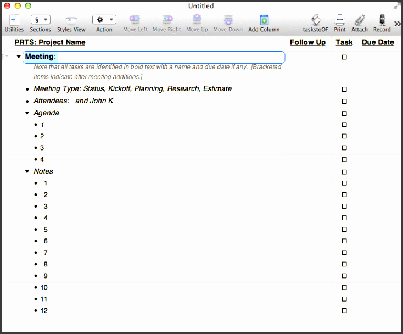403x334 pixels.
Task: Show more toolbar items via double chevron
Action: (398, 24)
